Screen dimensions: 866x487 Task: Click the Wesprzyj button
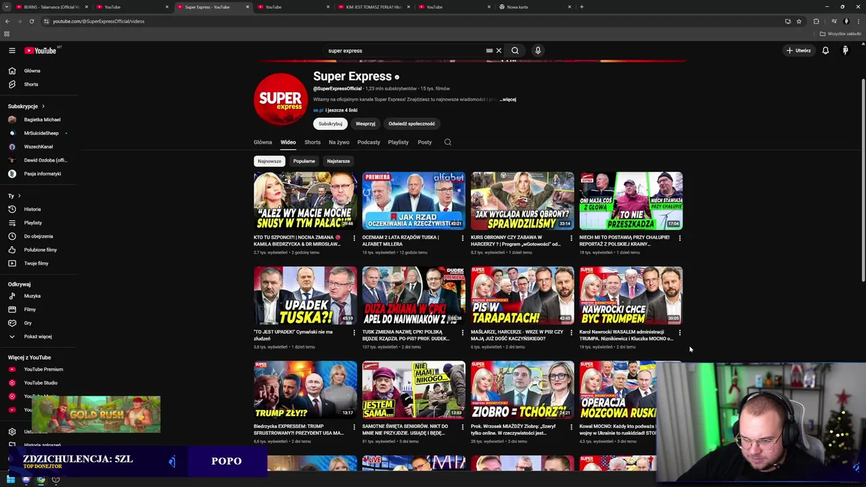point(365,124)
